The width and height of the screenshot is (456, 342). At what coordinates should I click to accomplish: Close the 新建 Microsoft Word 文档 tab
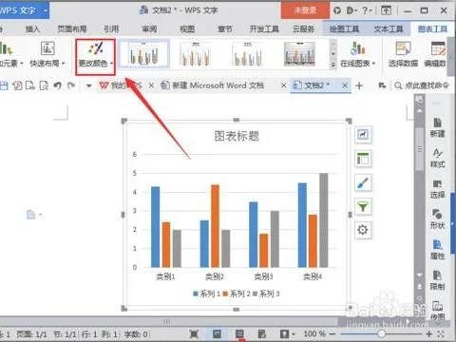[284, 85]
